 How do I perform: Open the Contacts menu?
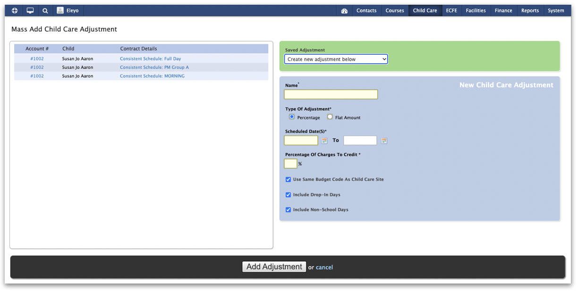(366, 10)
